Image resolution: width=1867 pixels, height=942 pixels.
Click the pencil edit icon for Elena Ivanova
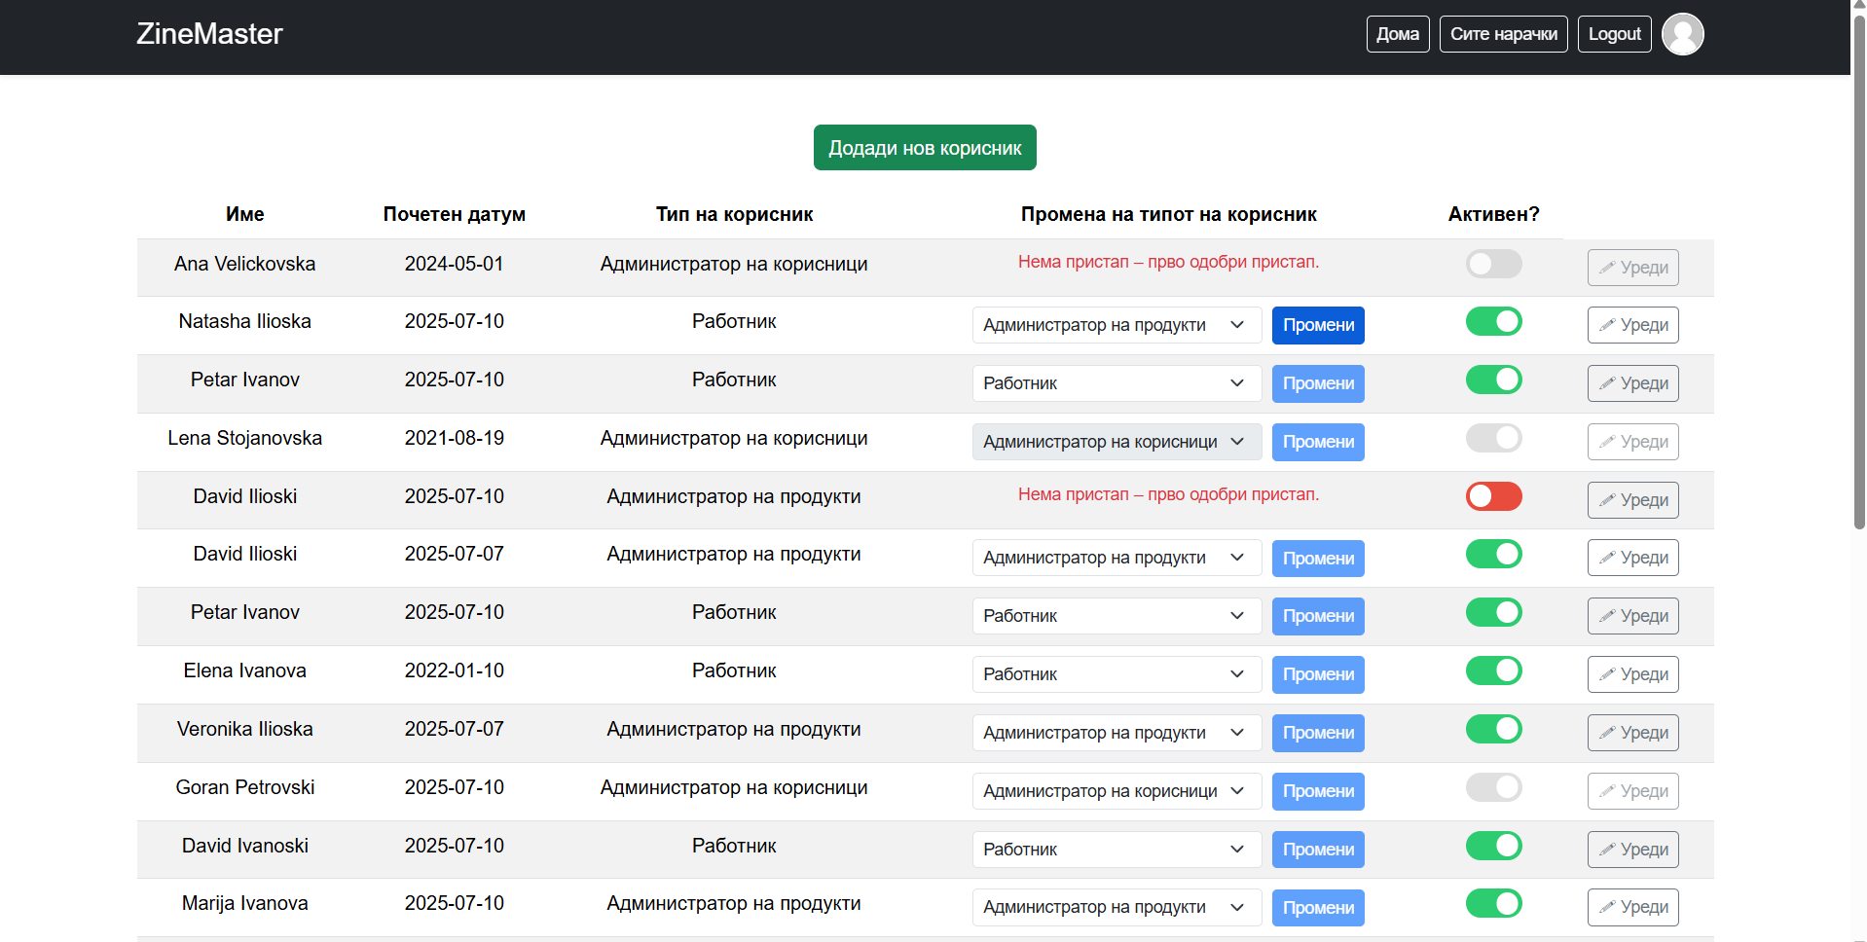1607,674
